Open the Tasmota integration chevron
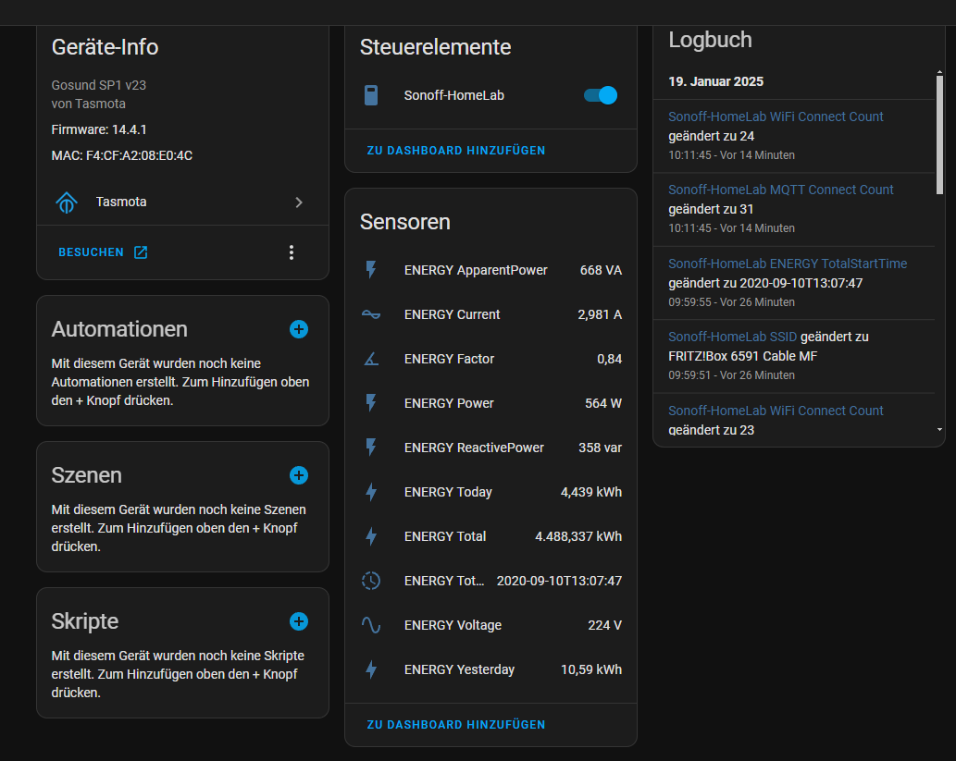Screen dimensions: 956x761 click(x=298, y=203)
